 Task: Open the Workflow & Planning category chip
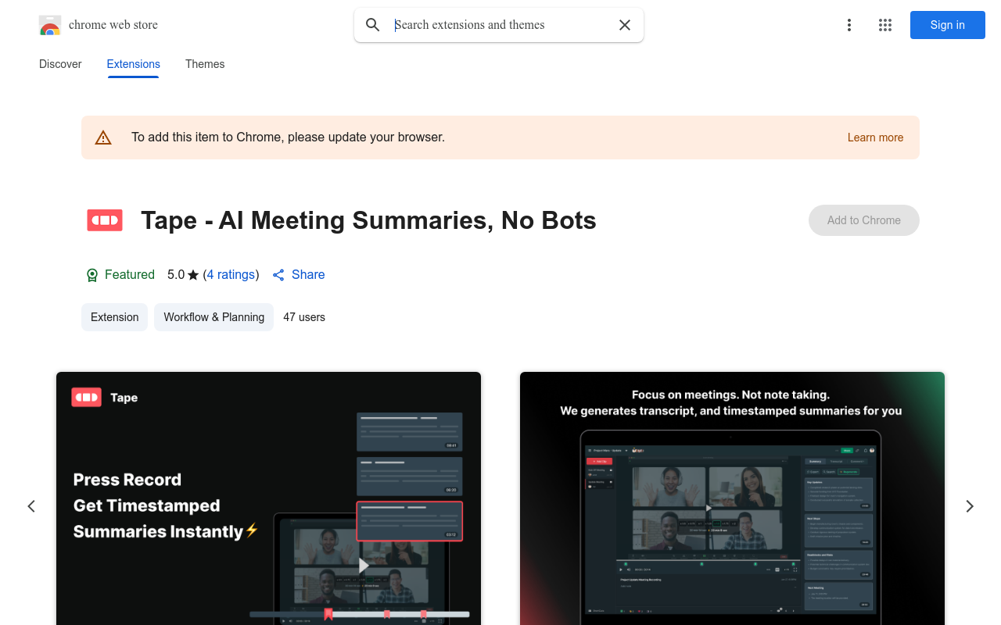213,317
